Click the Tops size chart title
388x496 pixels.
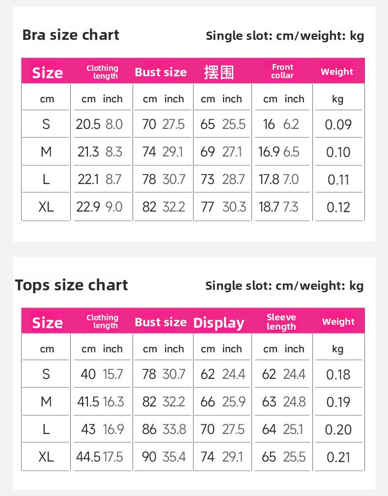pos(71,285)
